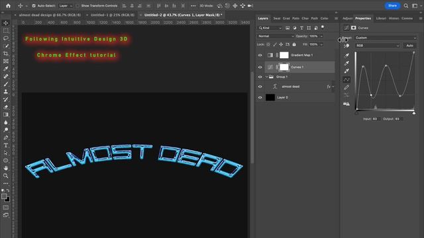Open the Libraries panel tab
The height and width of the screenshot is (238, 424).
(381, 19)
